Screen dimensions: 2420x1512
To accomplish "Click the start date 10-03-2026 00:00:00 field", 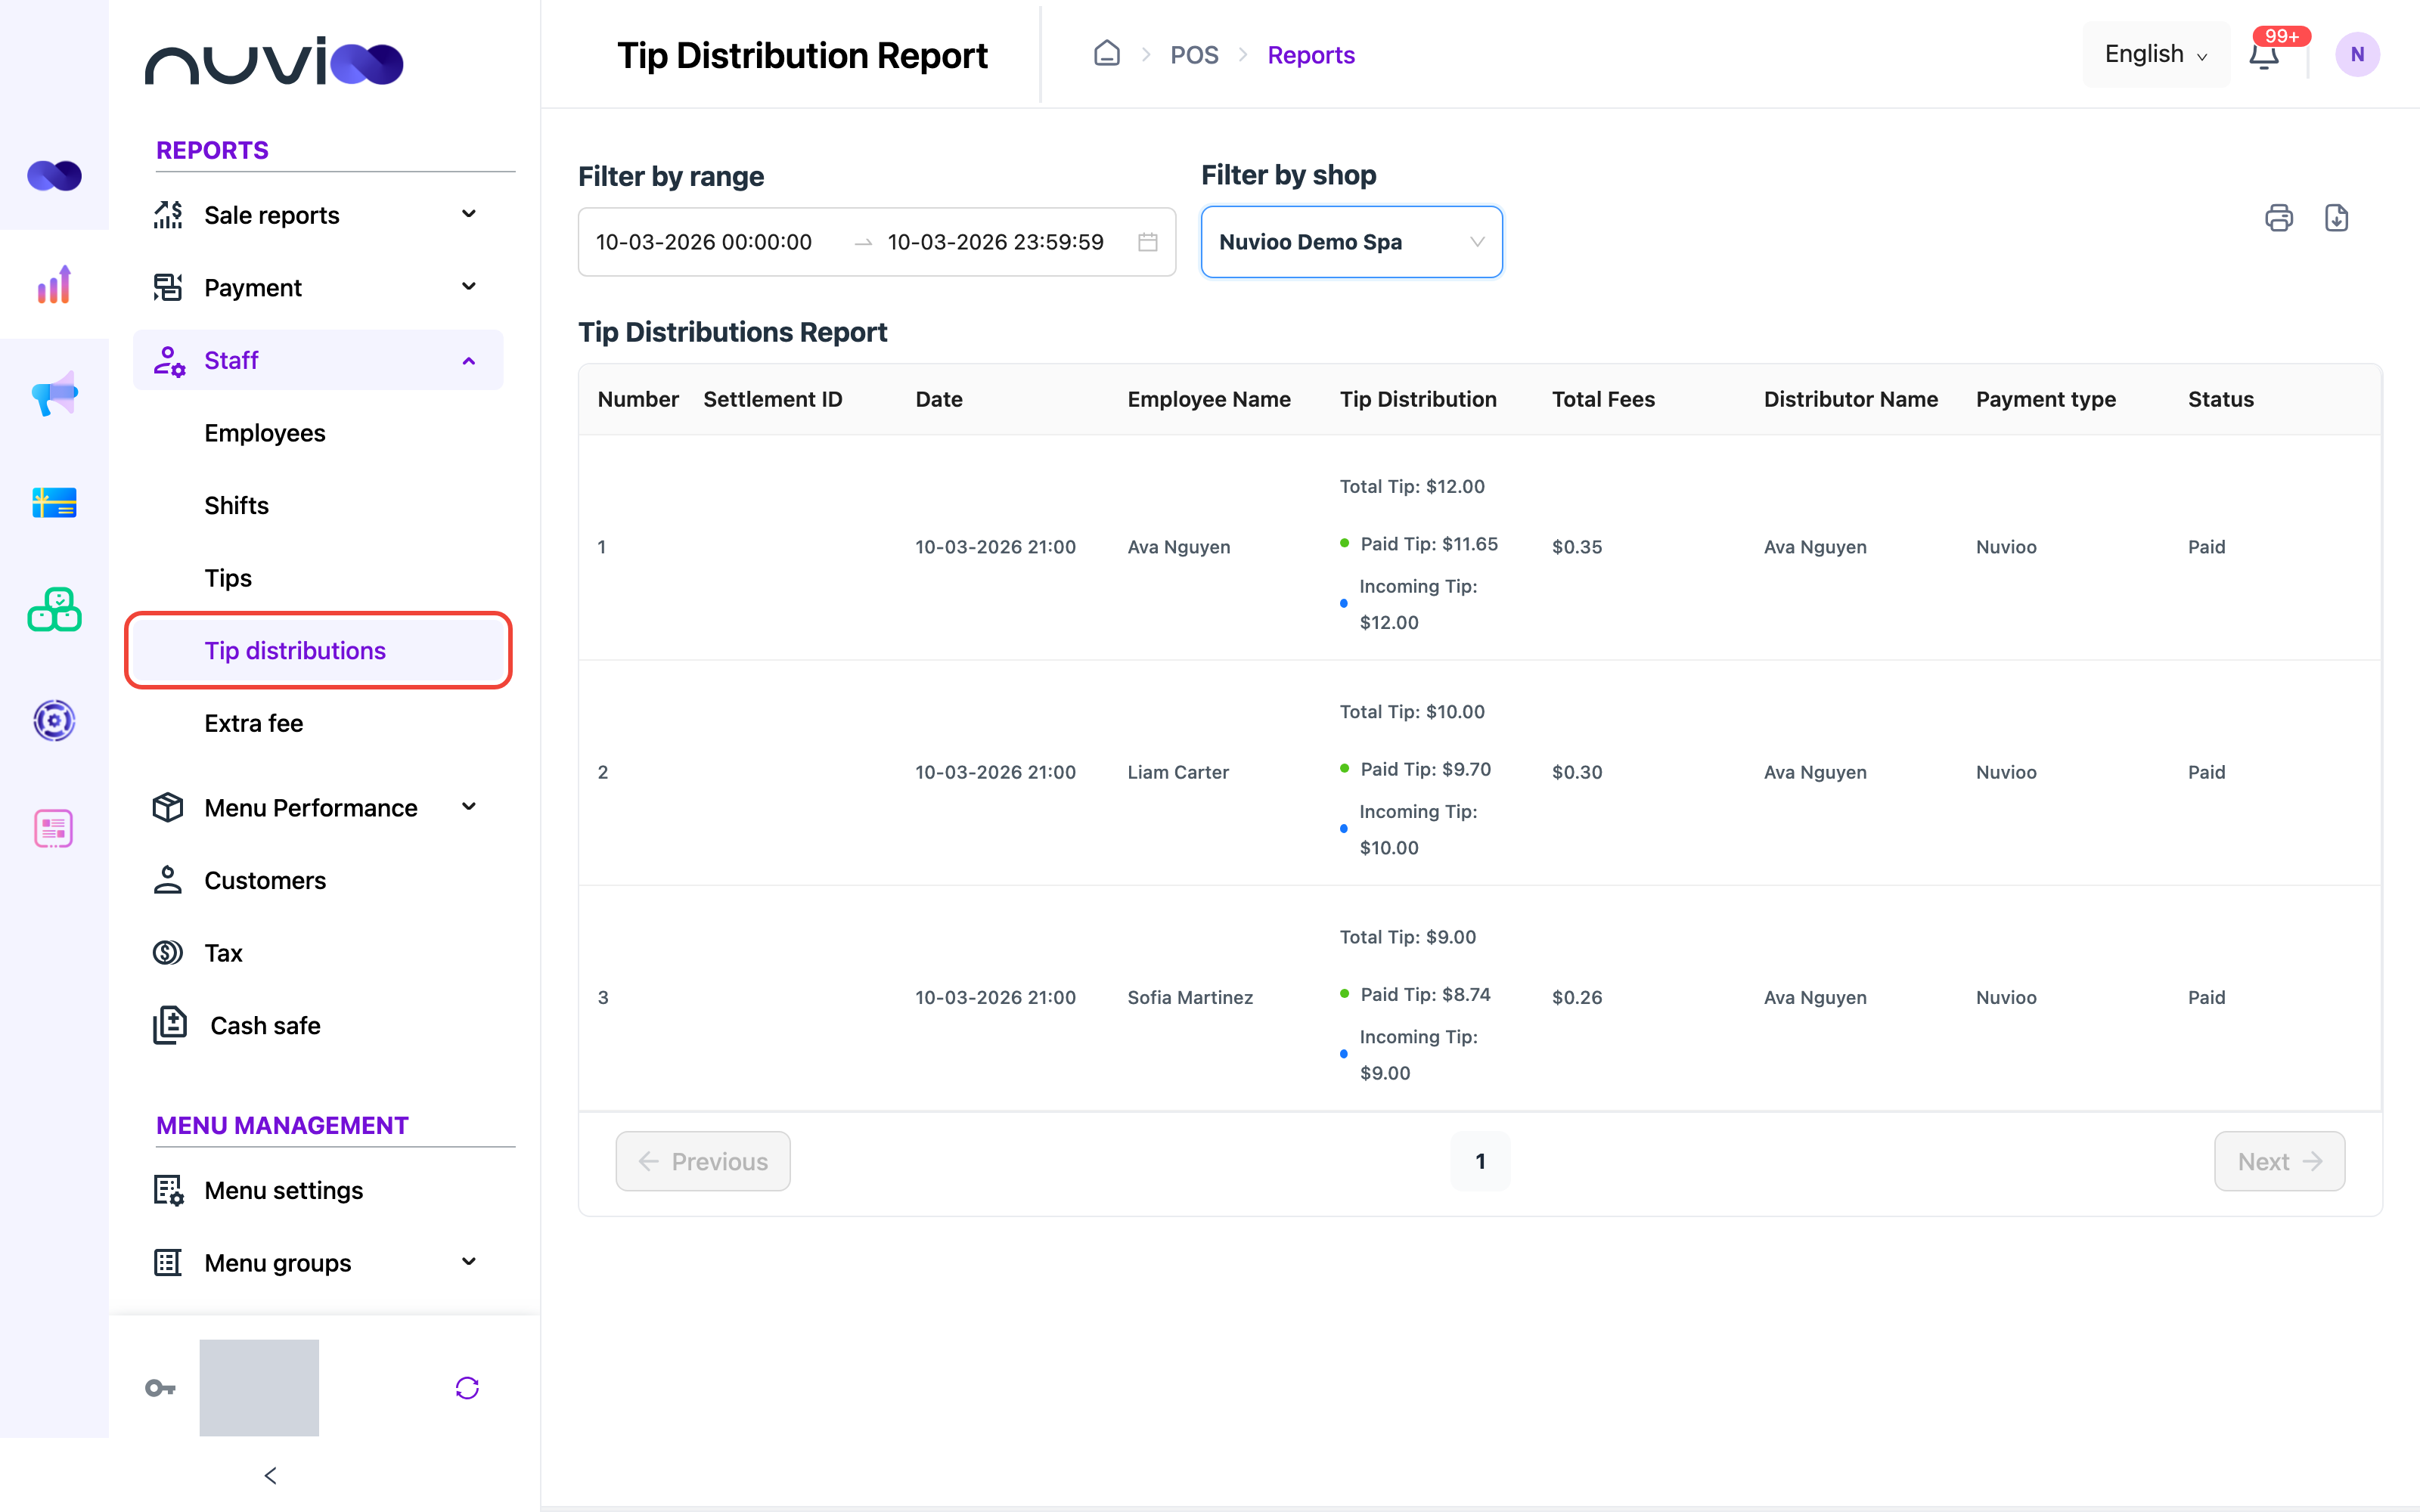I will (704, 242).
